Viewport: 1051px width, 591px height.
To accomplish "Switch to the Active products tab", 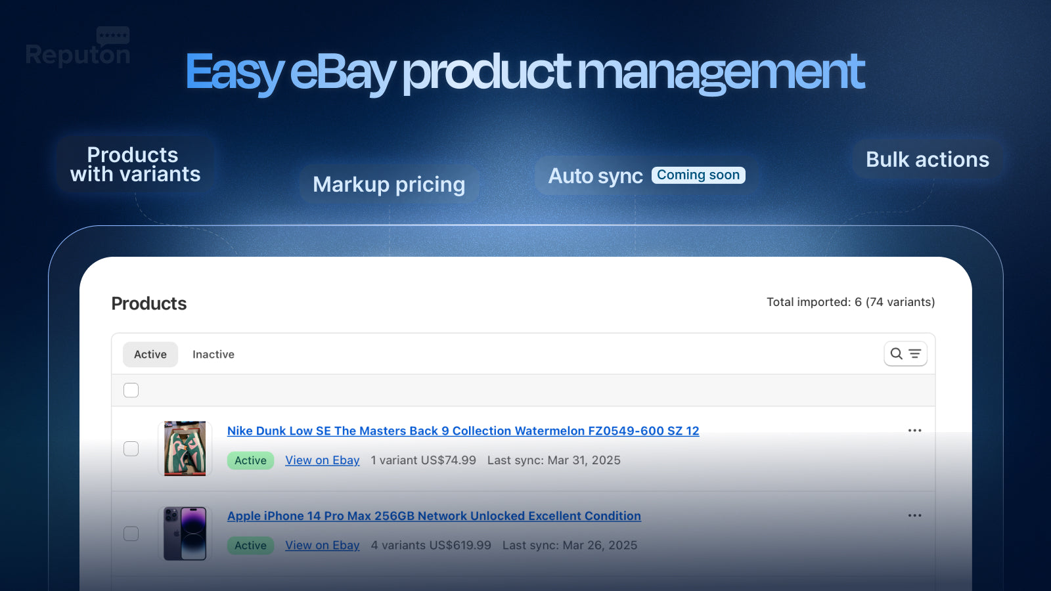I will (150, 354).
